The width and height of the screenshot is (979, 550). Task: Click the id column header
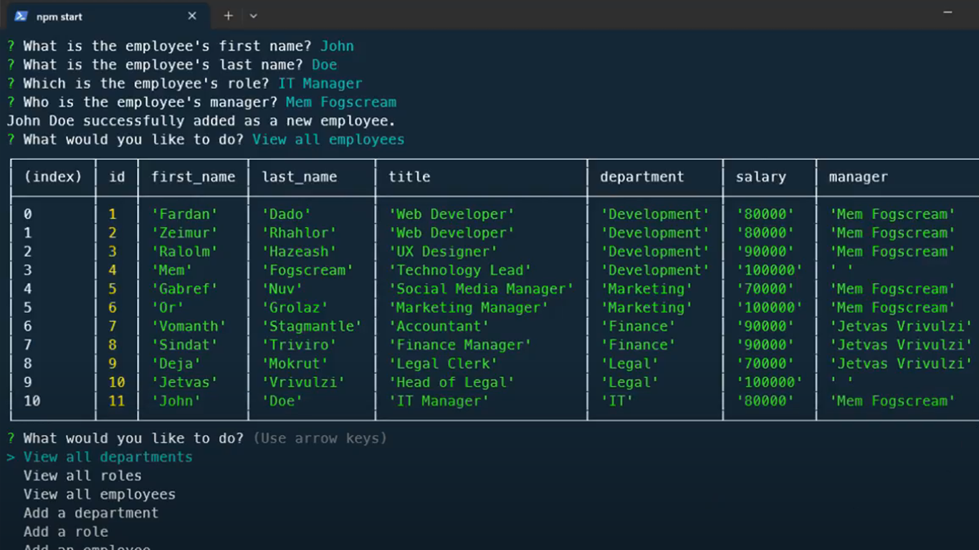[x=117, y=177]
